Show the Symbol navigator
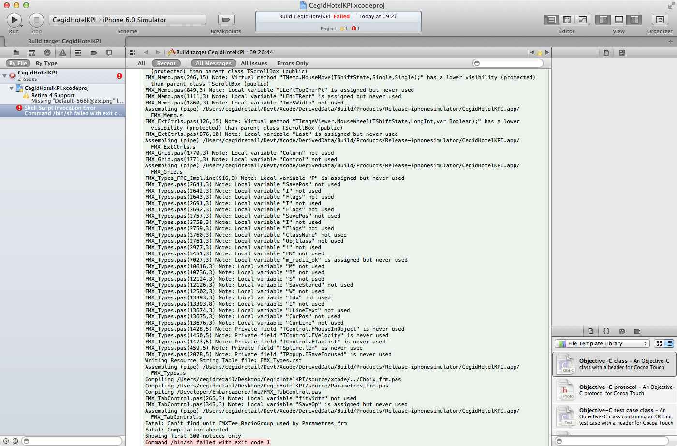This screenshot has height=446, width=677. coord(32,52)
